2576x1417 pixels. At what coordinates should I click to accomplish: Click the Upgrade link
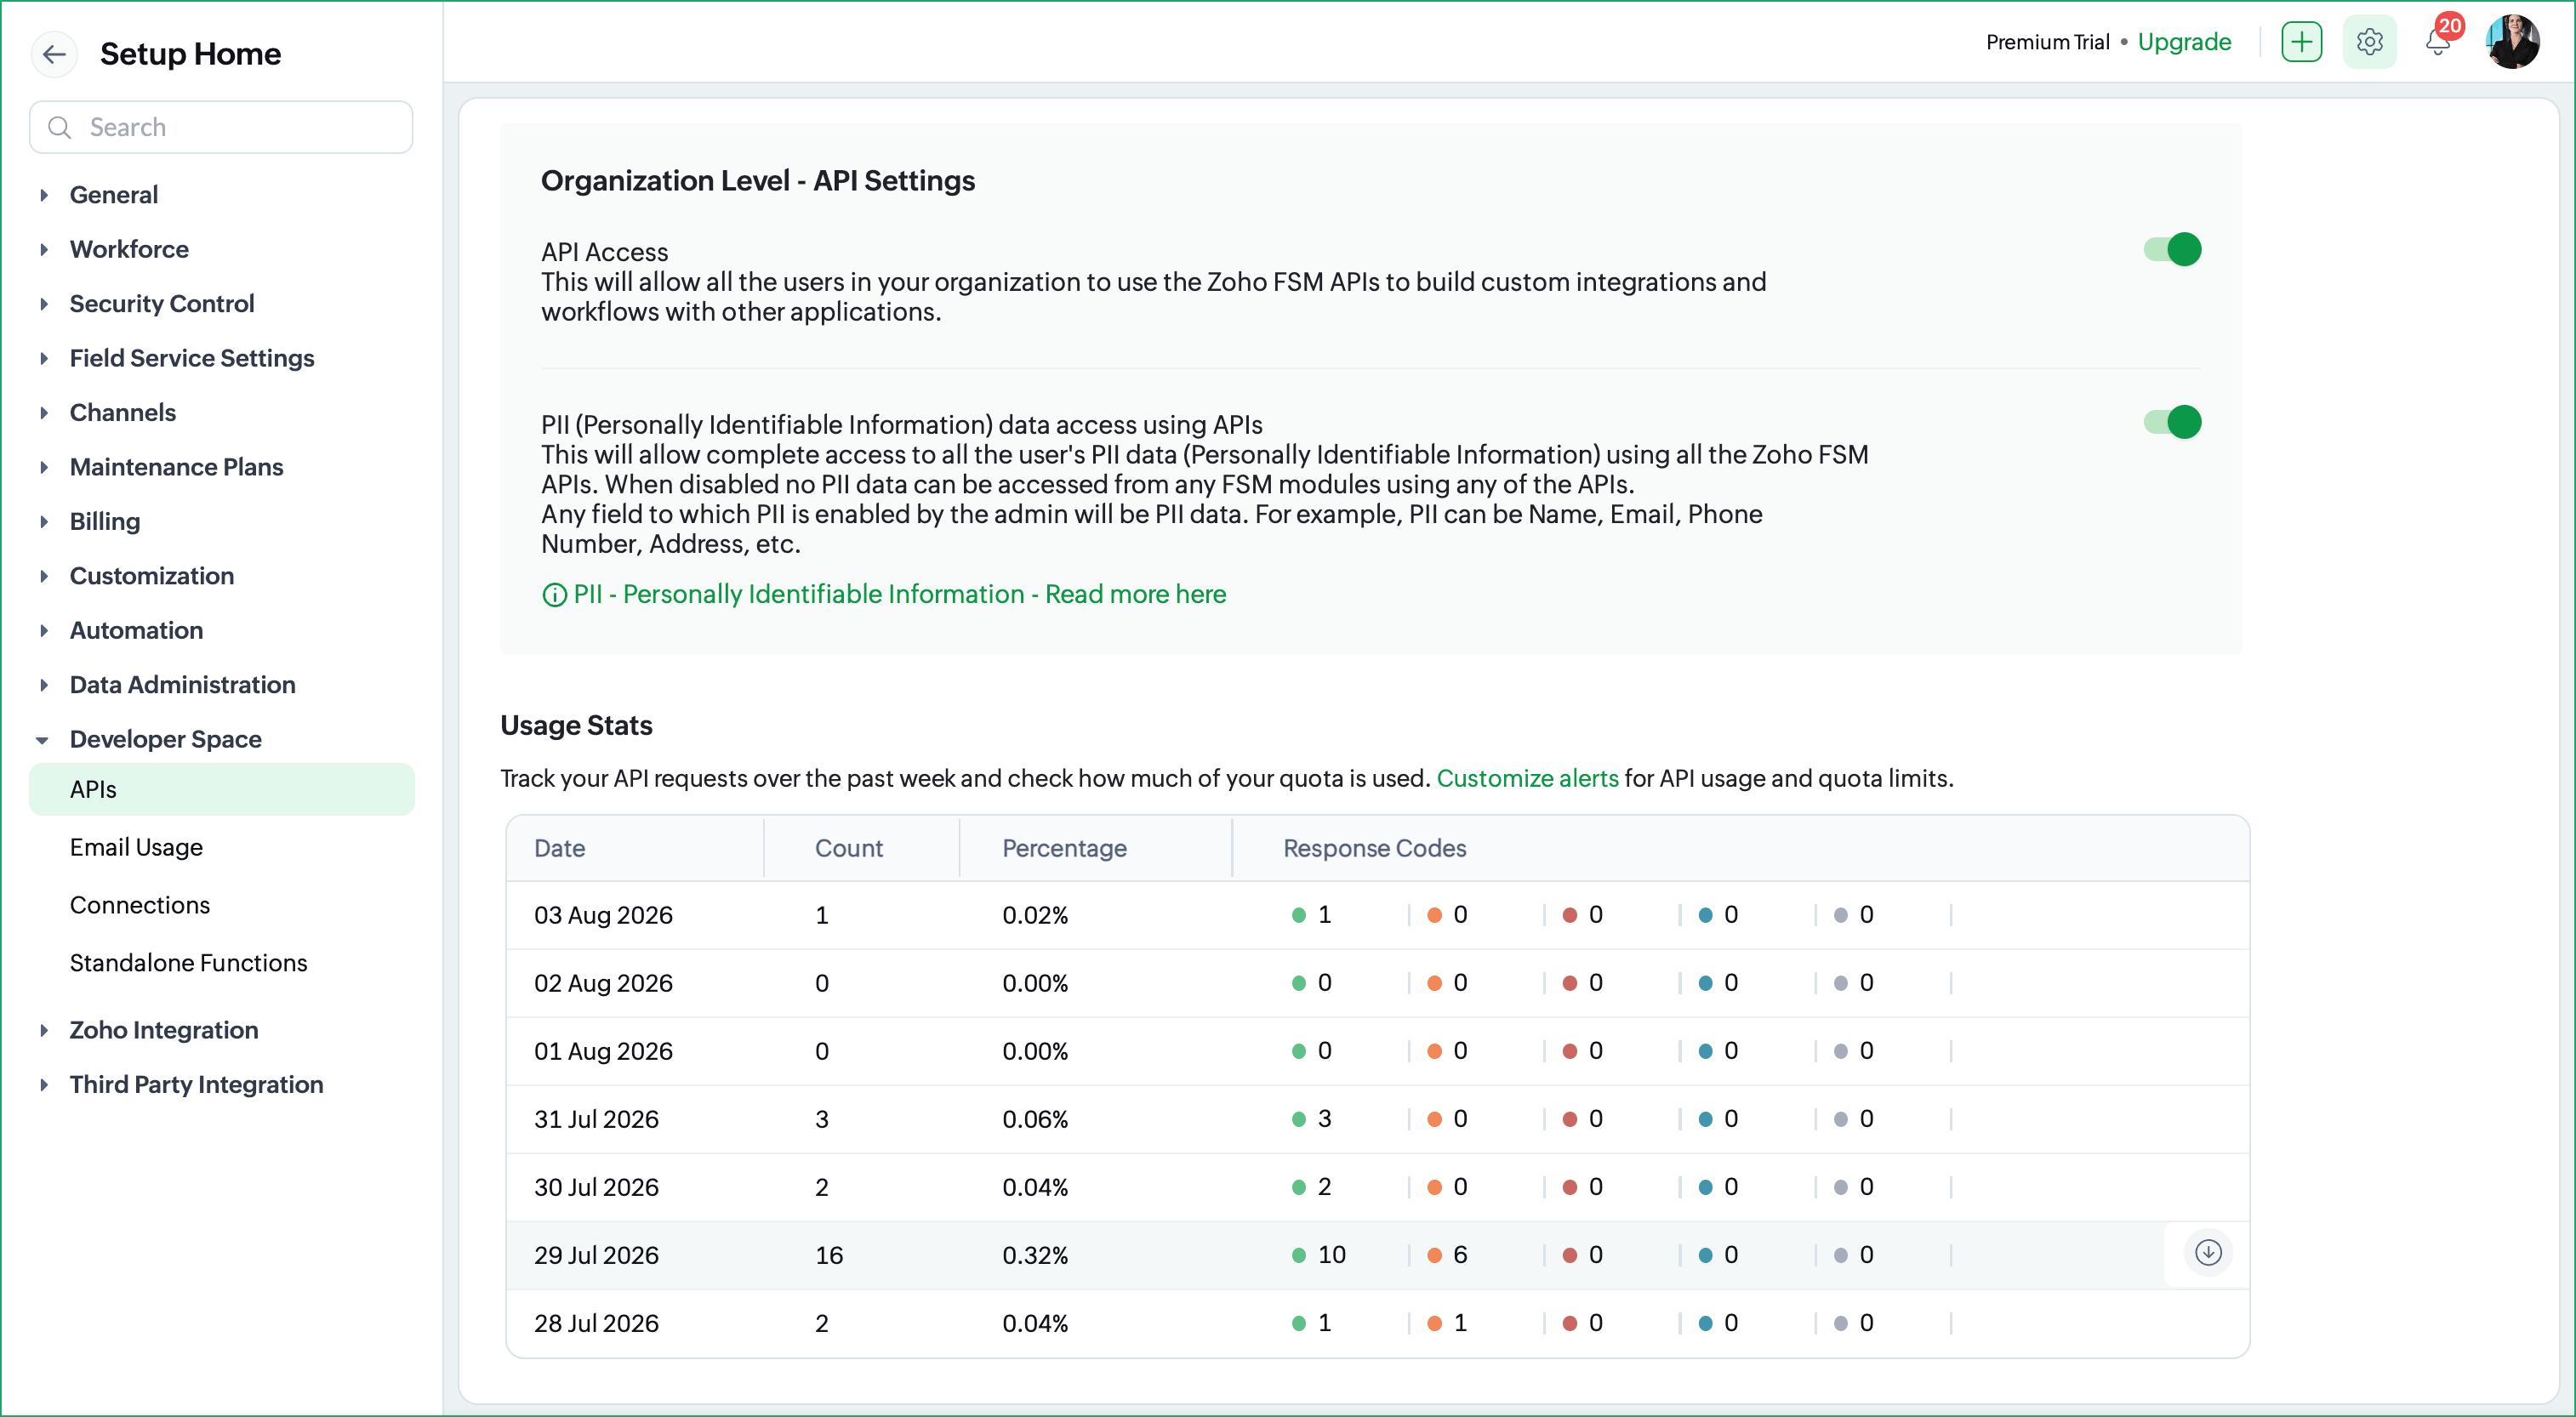[x=2184, y=42]
